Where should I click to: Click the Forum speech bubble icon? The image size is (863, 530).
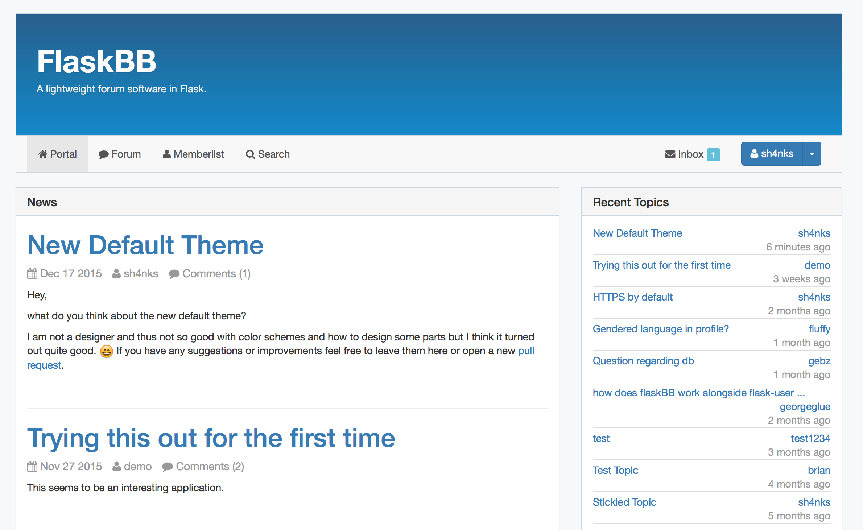click(103, 154)
